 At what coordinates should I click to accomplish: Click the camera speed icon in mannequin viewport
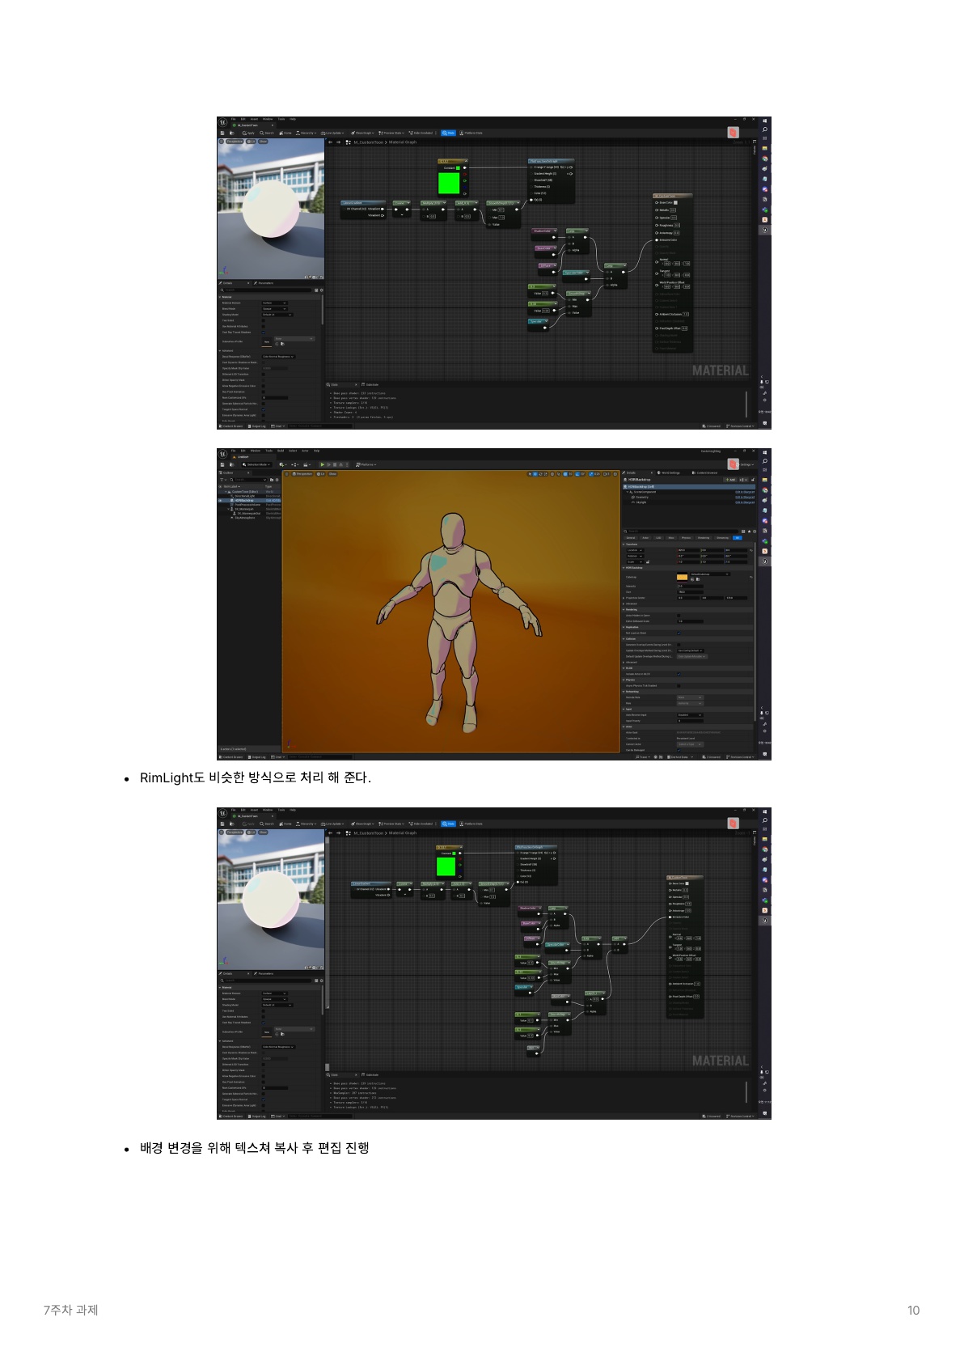(x=606, y=474)
